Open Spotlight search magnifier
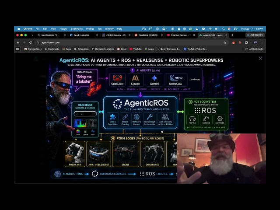The image size is (280, 210). (x=224, y=29)
